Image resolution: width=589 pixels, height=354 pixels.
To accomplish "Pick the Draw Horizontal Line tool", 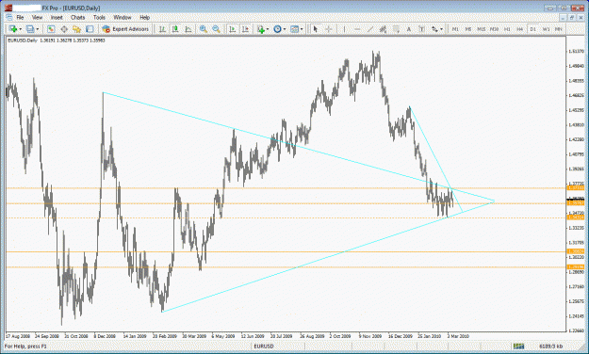I will (x=357, y=29).
